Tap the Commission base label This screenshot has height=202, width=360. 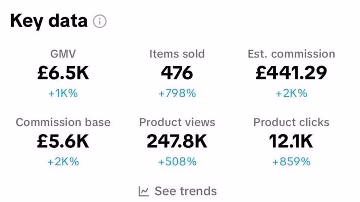pyautogui.click(x=63, y=122)
